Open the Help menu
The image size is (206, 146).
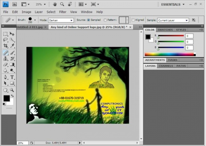99,12
